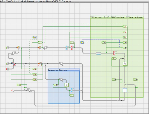This screenshot has width=149, height=114.
Task: Select the fan on the curved duct above heat recovery
Action: pyautogui.click(x=13, y=53)
